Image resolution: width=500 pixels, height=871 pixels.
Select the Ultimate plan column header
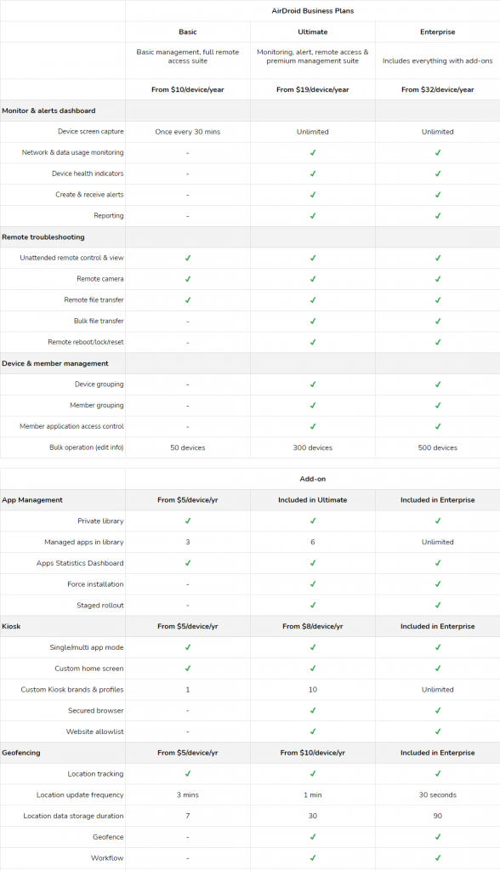point(313,31)
